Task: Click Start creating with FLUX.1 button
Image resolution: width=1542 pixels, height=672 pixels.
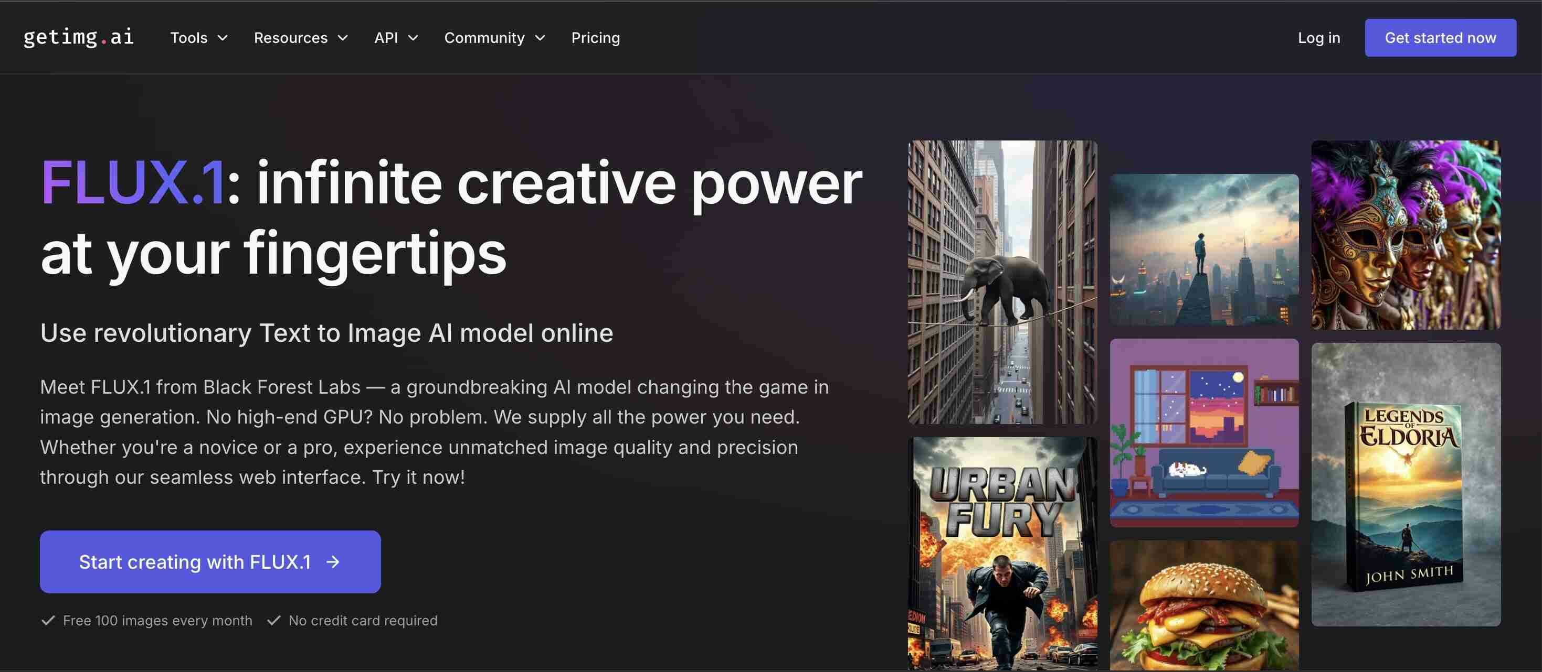Action: point(209,562)
